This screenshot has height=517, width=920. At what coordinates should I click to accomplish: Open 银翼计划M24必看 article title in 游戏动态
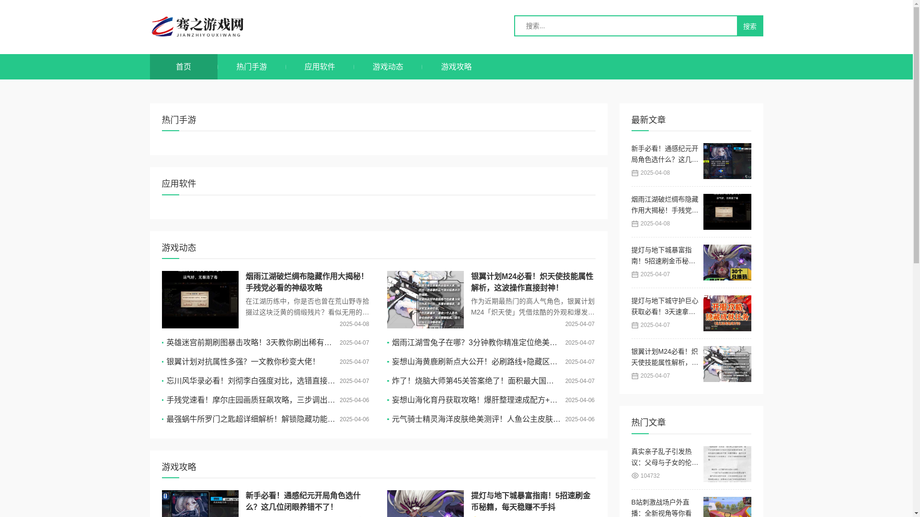coord(532,282)
